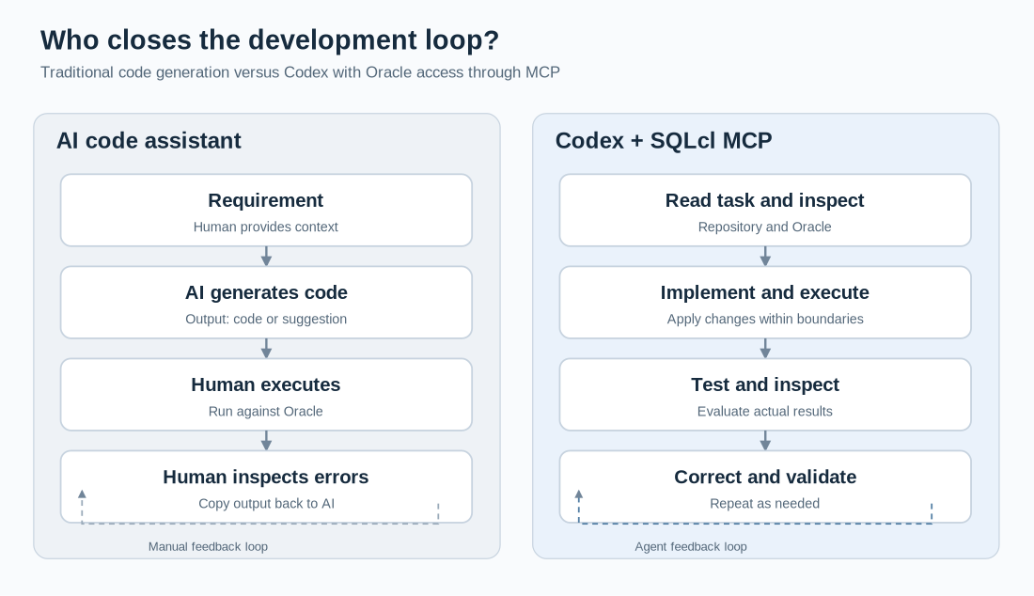Select the 'Correct and validate' step heading
The width and height of the screenshot is (1034, 596).
(765, 477)
